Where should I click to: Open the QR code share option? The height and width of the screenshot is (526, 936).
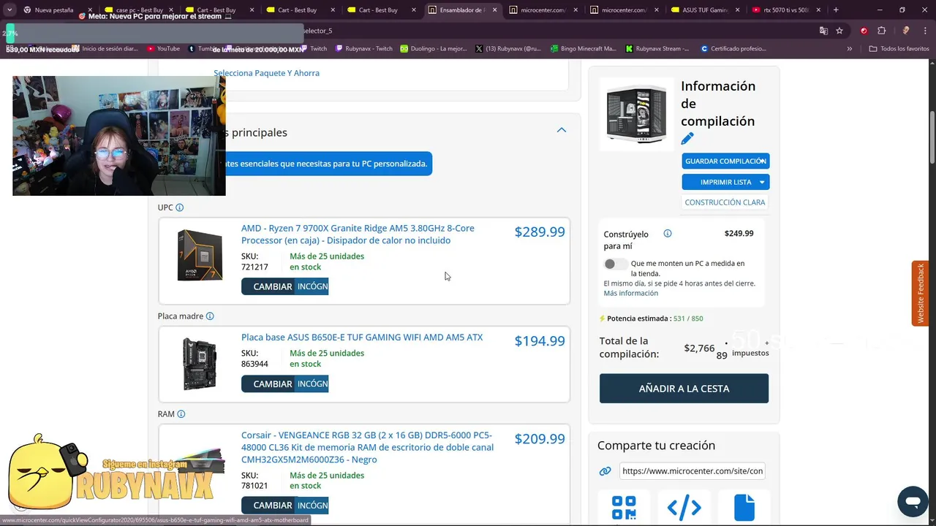(624, 506)
